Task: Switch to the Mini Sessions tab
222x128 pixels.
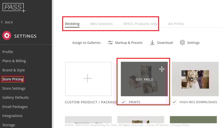Action: tap(101, 24)
